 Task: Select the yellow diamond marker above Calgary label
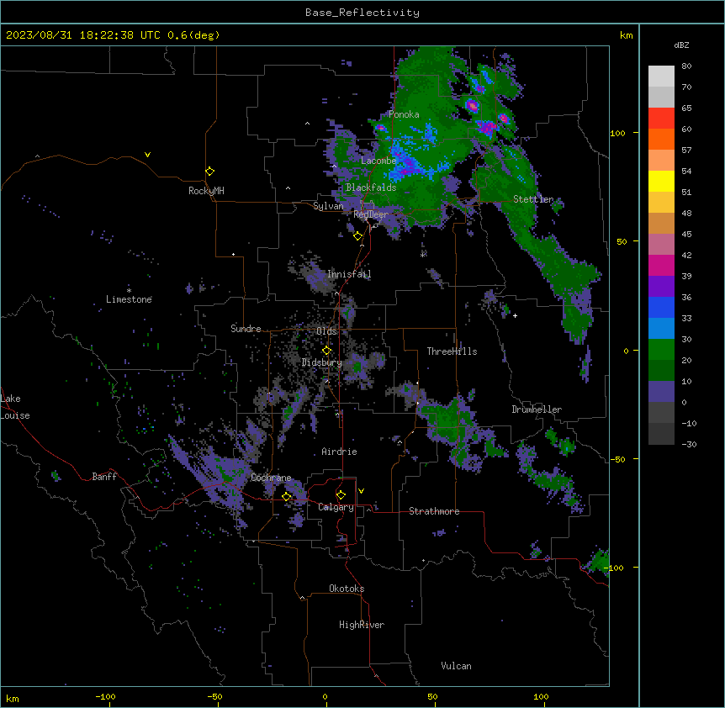(x=341, y=495)
